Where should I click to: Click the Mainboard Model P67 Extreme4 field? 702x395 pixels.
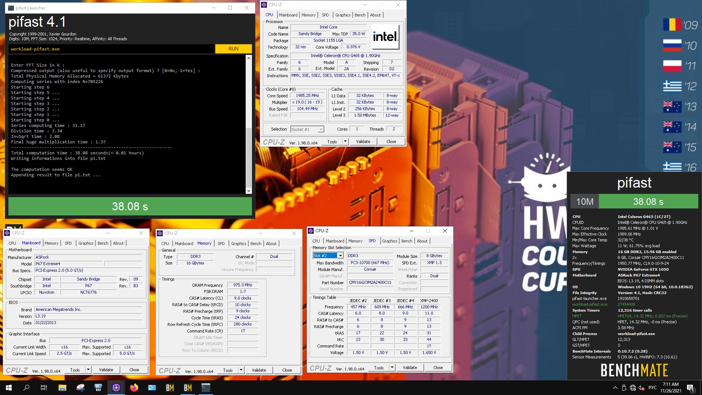pos(69,264)
